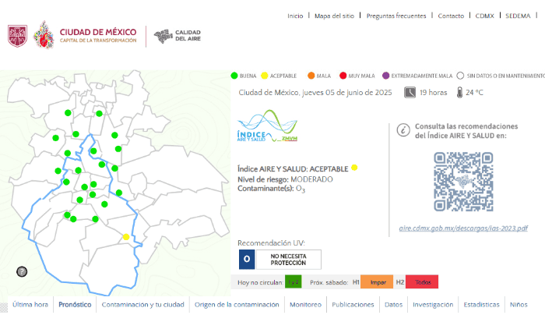This screenshot has height=315, width=545.
Task: Click the clock icon beside 19 horas
Action: (x=410, y=92)
